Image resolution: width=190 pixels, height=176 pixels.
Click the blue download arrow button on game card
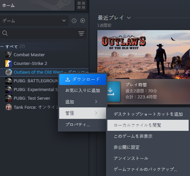(x=113, y=92)
